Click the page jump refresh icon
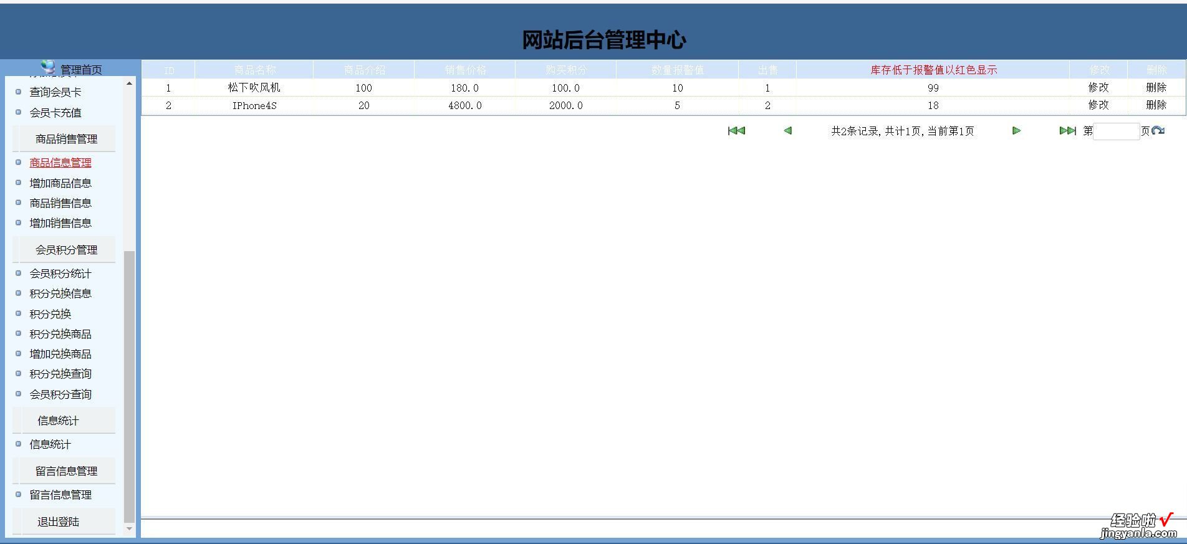This screenshot has width=1187, height=544. pos(1158,131)
